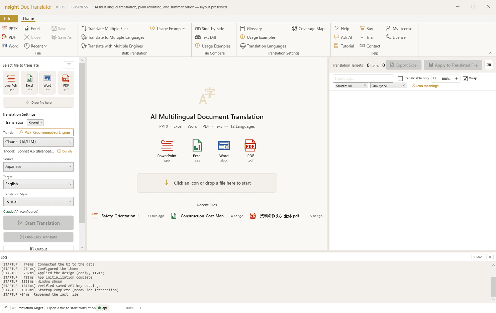Decrease status bar zoom with minus
Viewport: 496px width, 313px height.
118,308
